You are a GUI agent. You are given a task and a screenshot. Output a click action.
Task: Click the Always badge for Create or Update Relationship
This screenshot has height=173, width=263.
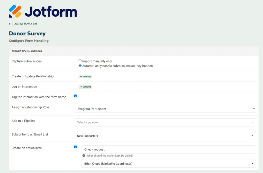pyautogui.click(x=85, y=77)
